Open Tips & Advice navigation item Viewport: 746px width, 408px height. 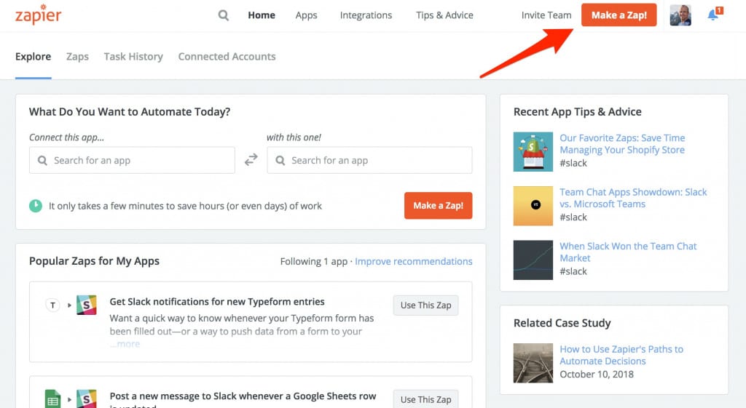[x=444, y=15]
